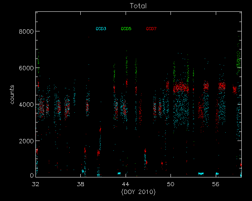This screenshot has width=252, height=201.
Task: Click the 0 y-axis tick value
Action: point(32,175)
